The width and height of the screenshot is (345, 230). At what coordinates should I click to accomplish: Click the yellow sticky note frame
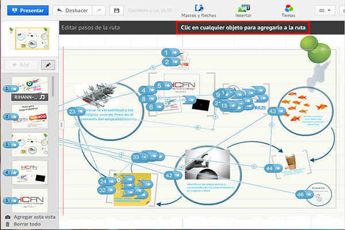coord(132,190)
